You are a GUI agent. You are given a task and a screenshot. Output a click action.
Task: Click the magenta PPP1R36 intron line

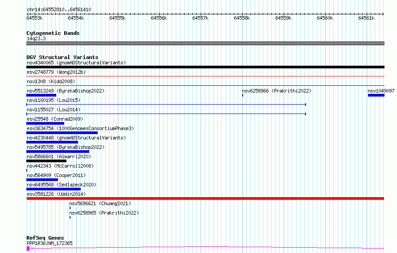click(x=207, y=247)
